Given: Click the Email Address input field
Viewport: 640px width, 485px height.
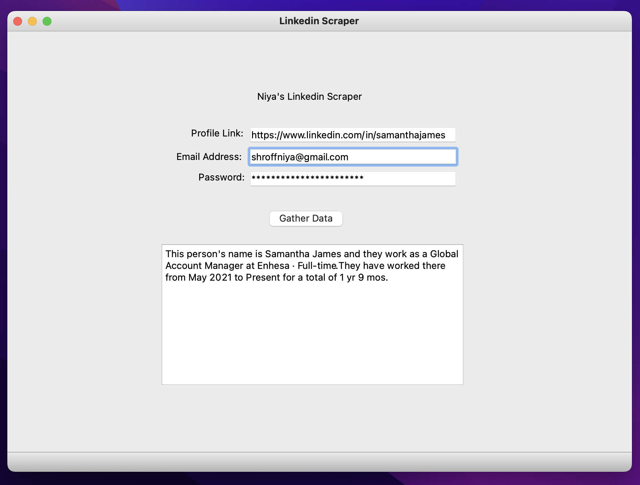Looking at the screenshot, I should point(352,157).
